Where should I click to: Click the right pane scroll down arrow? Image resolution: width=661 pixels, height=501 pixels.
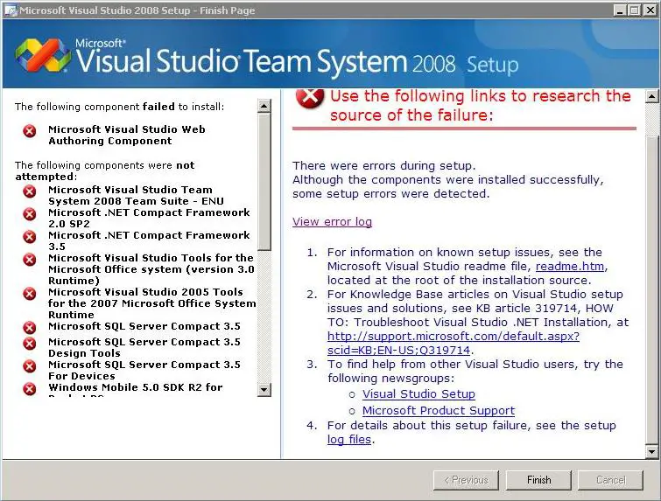click(x=651, y=451)
